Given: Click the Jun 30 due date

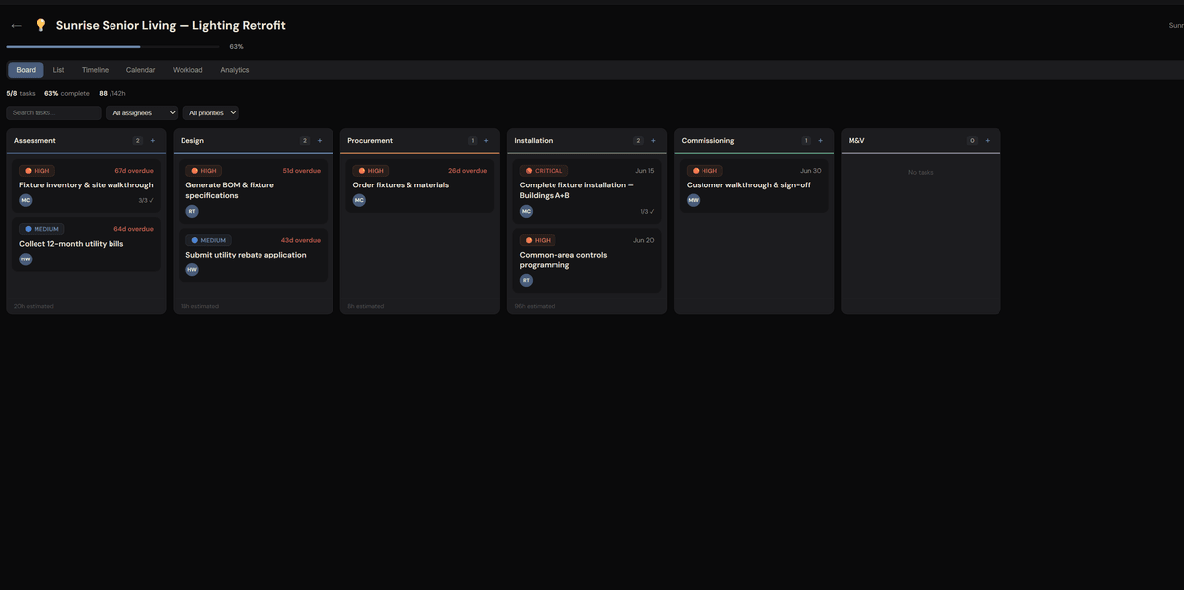Looking at the screenshot, I should pyautogui.click(x=811, y=171).
